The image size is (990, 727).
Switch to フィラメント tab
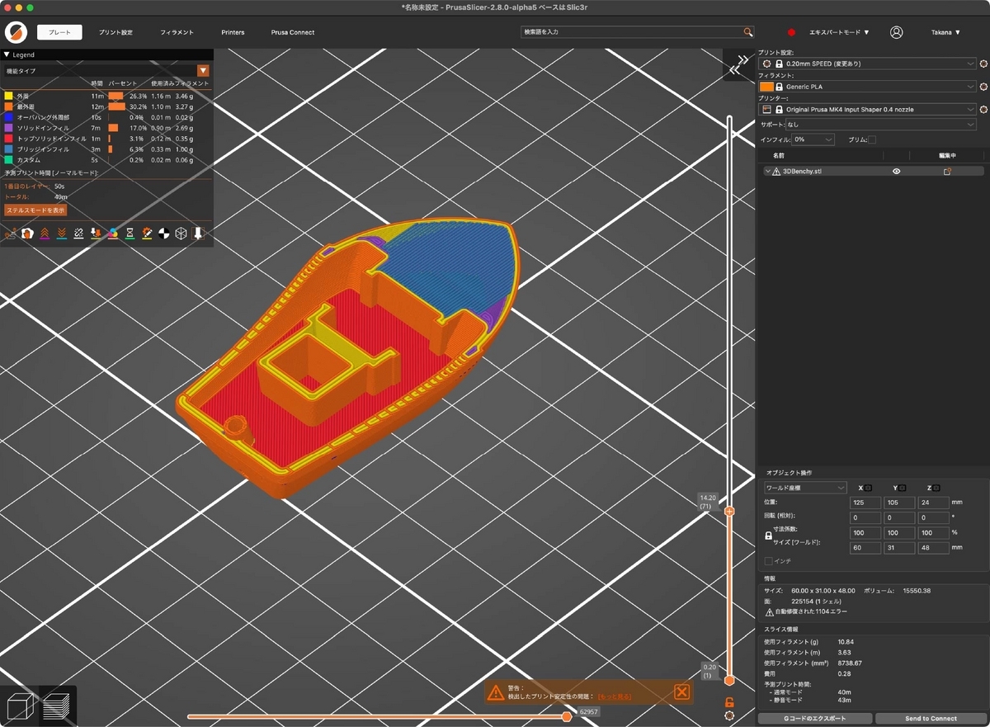pos(177,32)
